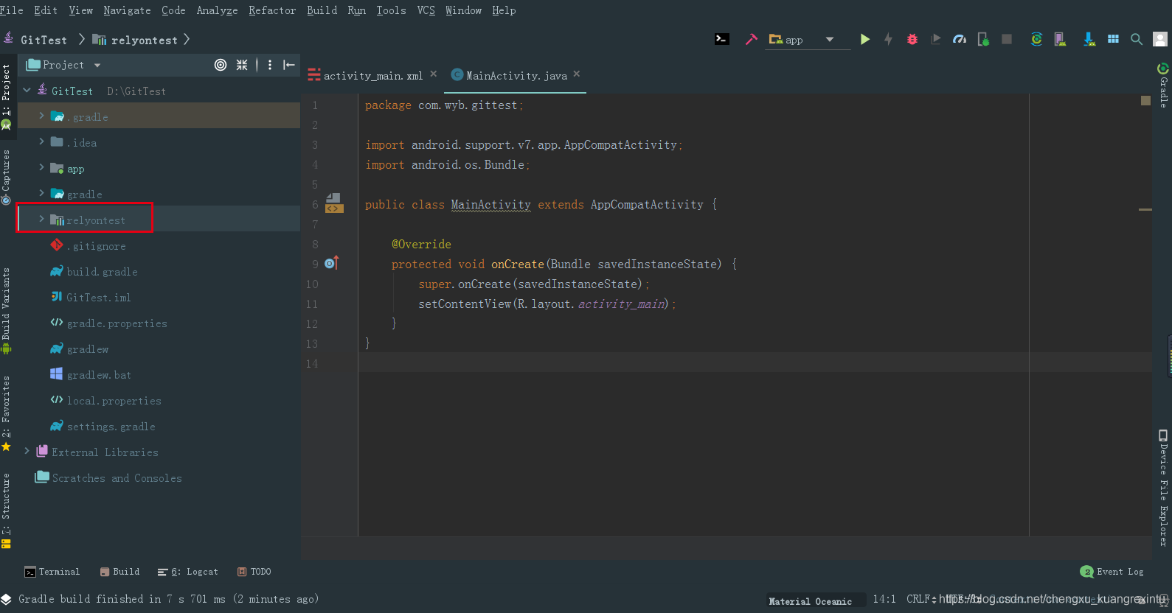Open the Tools menu
The image size is (1172, 613).
(x=391, y=10)
